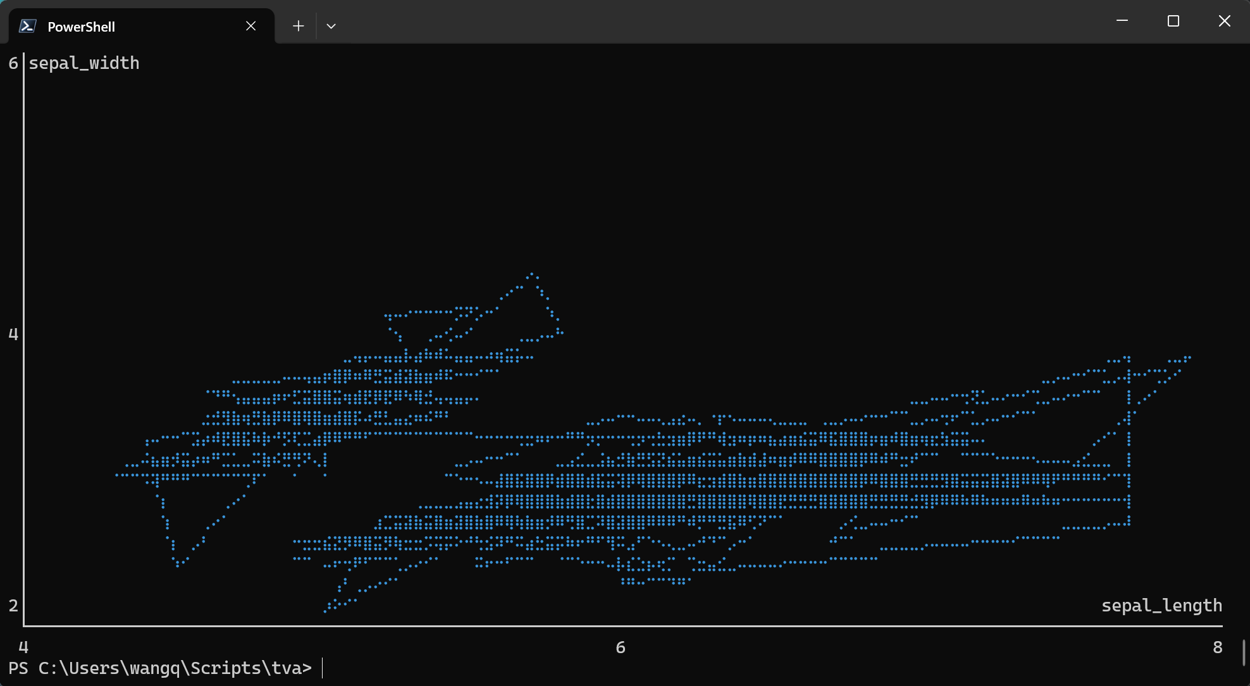Open a new terminal tab with the plus icon
This screenshot has width=1250, height=686.
[298, 25]
